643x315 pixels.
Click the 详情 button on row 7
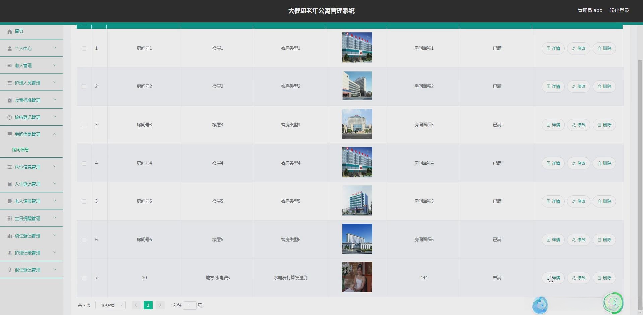point(553,278)
